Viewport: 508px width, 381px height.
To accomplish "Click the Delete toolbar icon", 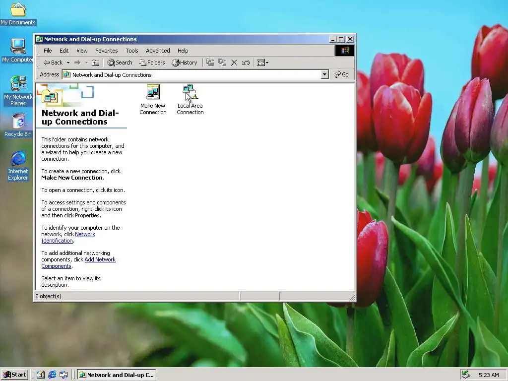I will click(x=234, y=63).
